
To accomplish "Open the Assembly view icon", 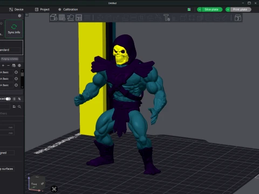I will (238, 18).
